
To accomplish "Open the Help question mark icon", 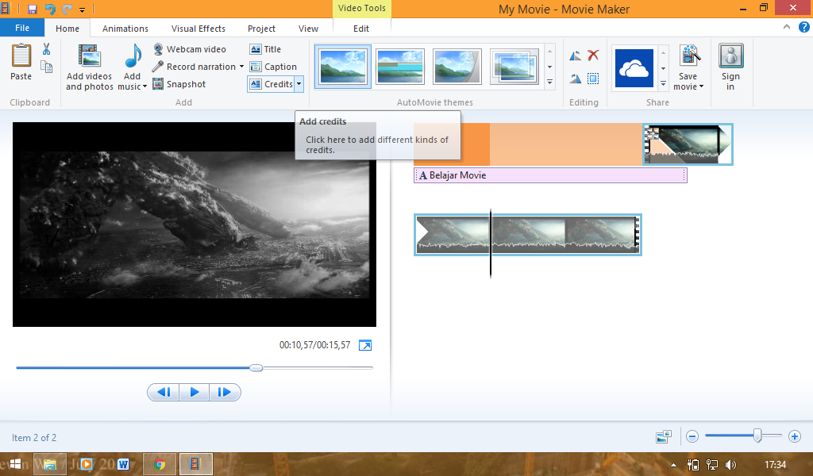I will (803, 28).
